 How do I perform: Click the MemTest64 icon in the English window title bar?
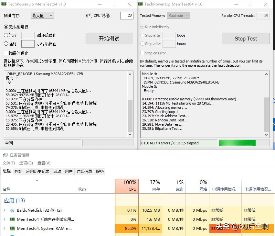point(141,5)
